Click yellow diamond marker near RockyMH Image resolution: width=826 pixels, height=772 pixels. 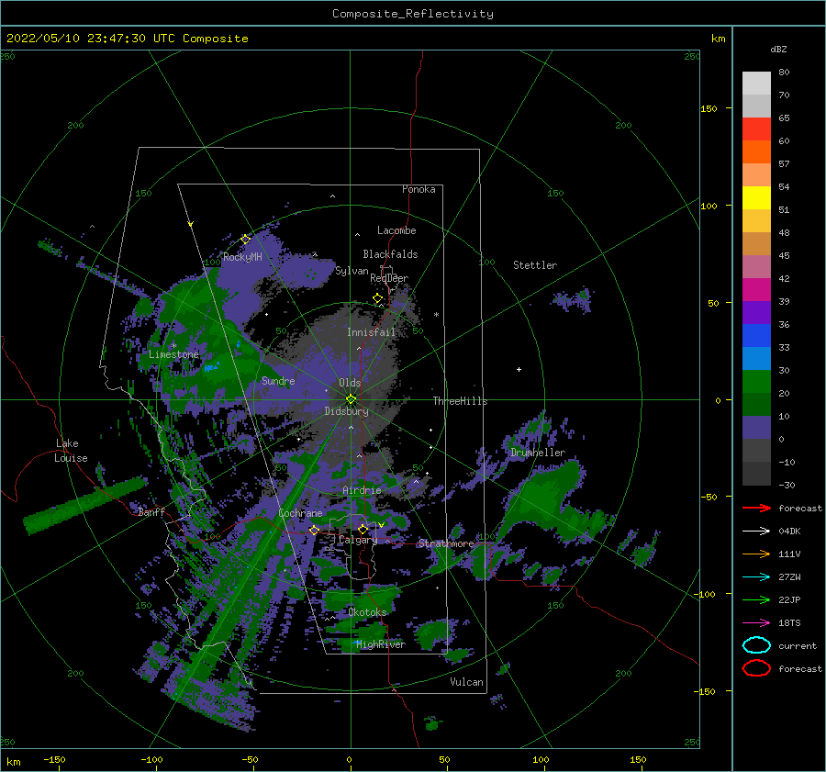[x=245, y=240]
